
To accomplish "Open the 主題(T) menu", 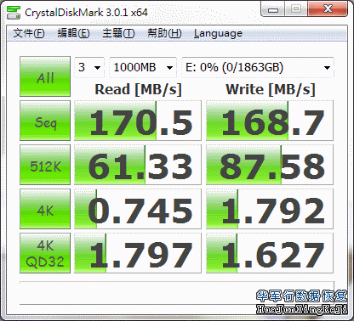I will (118, 33).
